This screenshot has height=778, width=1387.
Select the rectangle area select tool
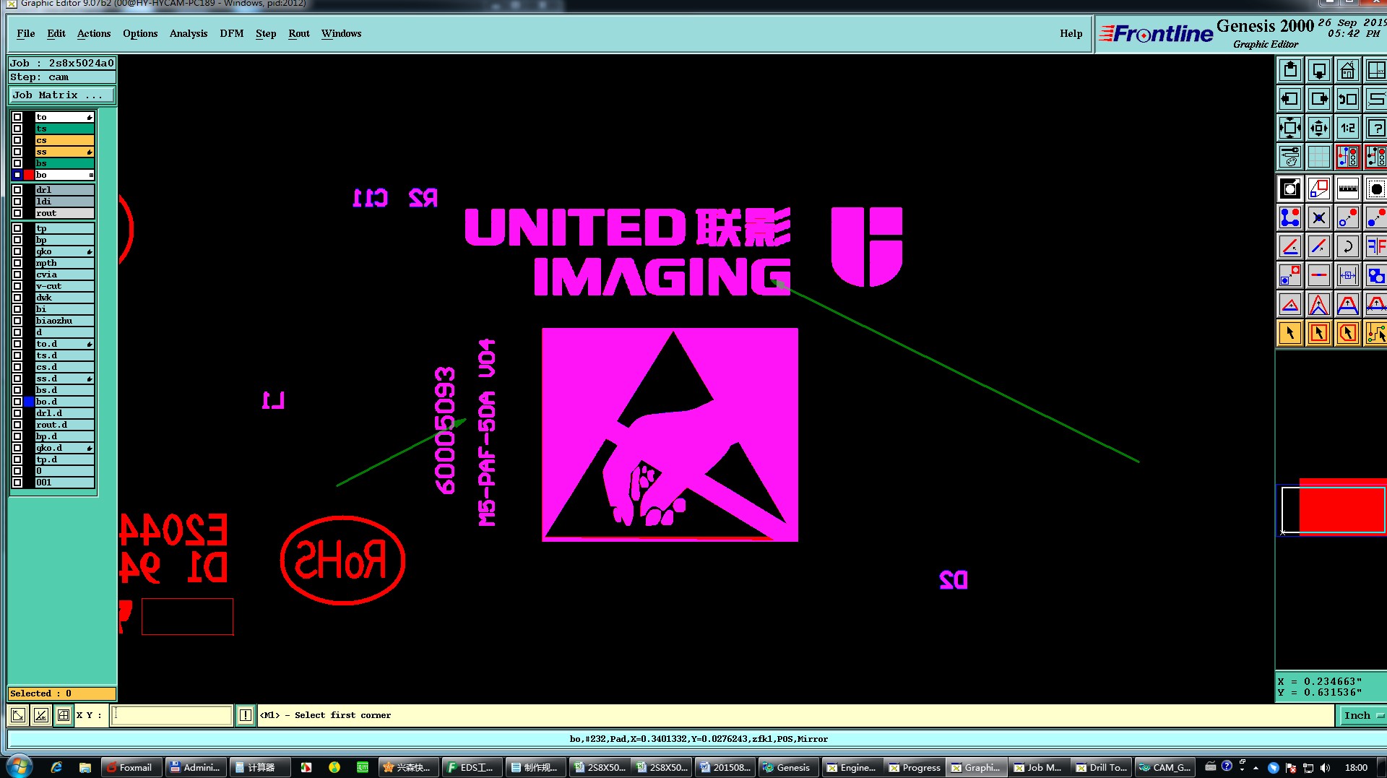(x=1318, y=333)
